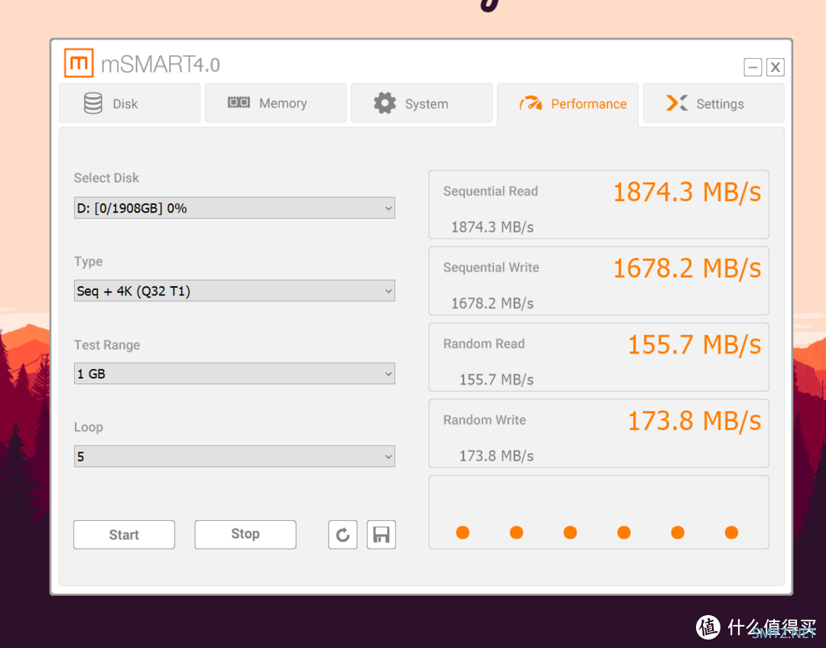This screenshot has height=648, width=826.
Task: Open the System tab
Action: (x=421, y=103)
